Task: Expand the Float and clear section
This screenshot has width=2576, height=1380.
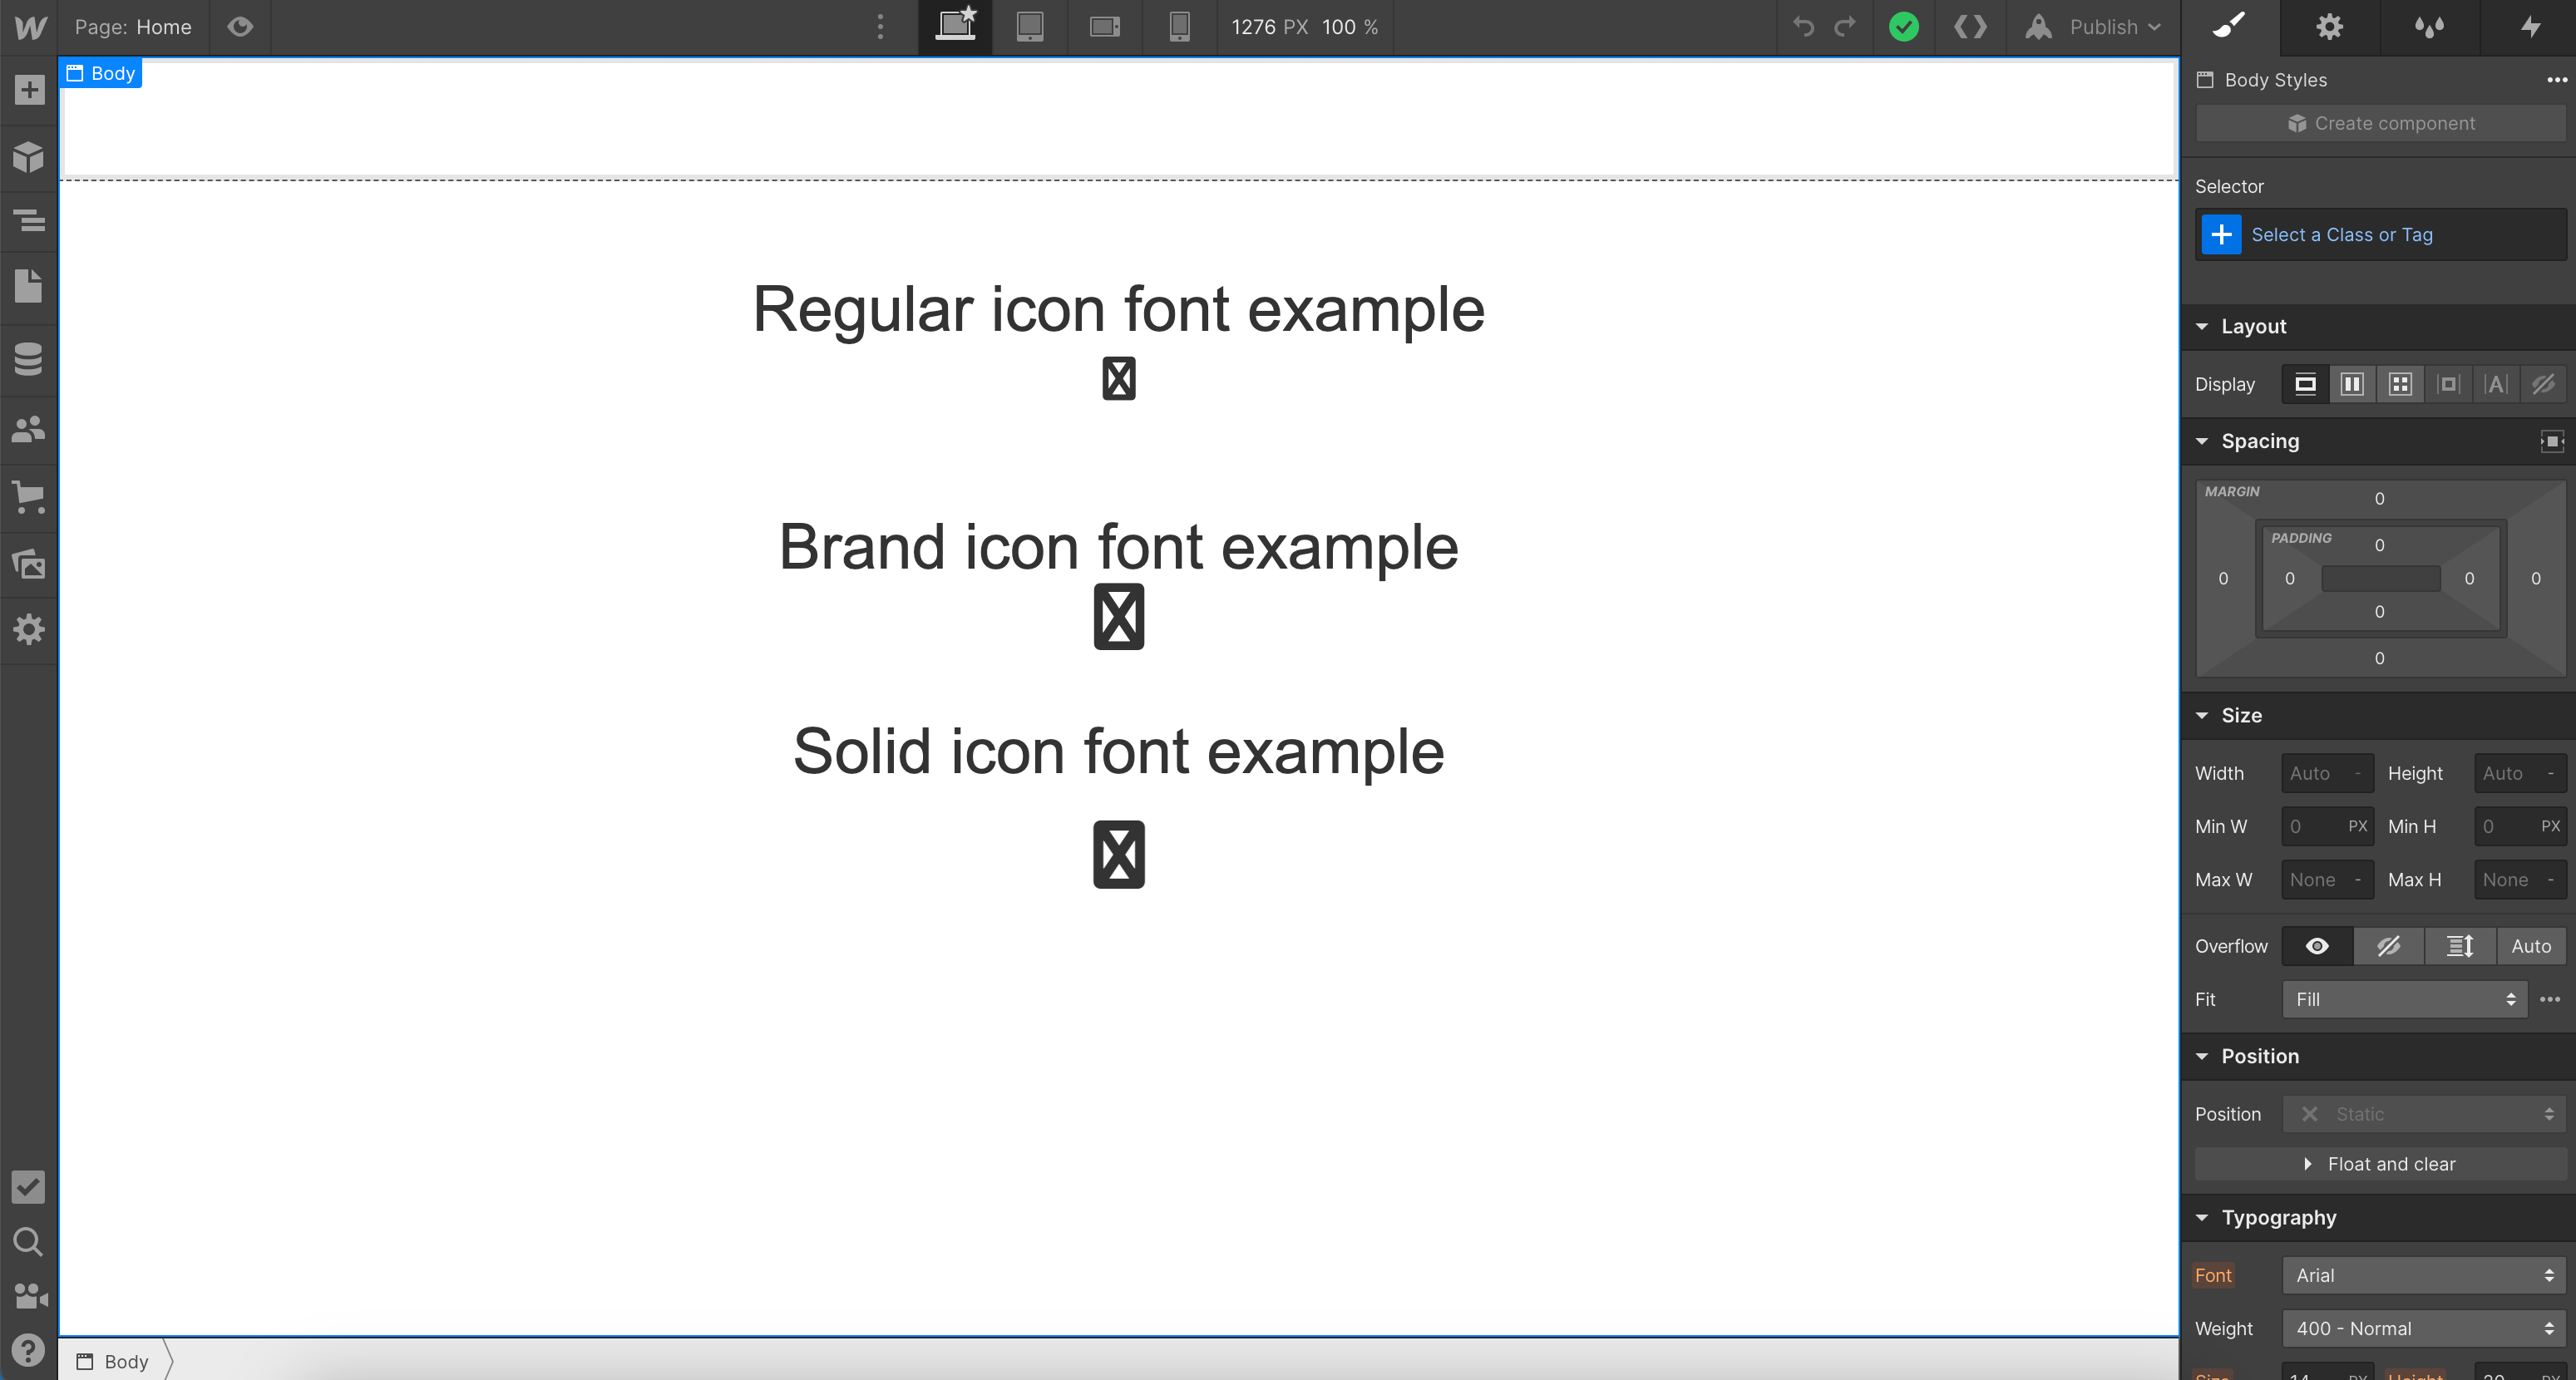Action: pyautogui.click(x=2379, y=1164)
